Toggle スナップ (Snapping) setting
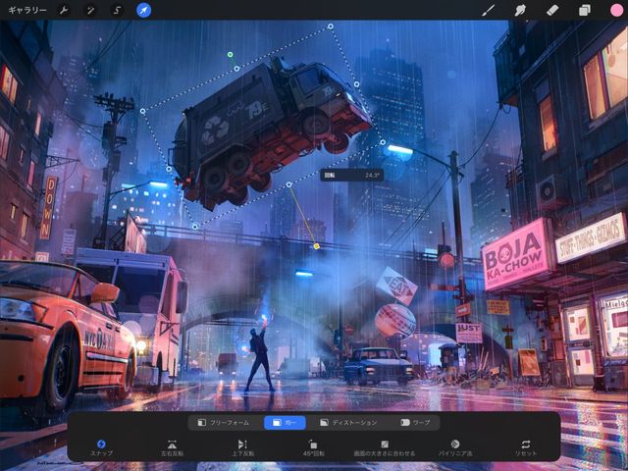The width and height of the screenshot is (628, 471). [x=101, y=447]
